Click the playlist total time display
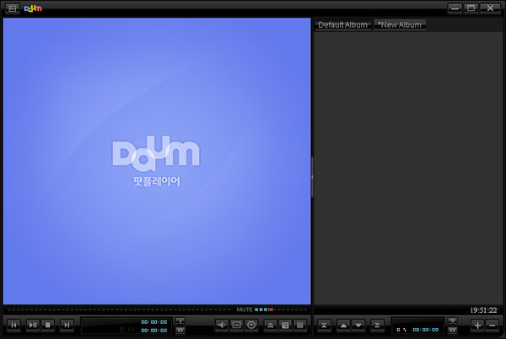 point(425,330)
